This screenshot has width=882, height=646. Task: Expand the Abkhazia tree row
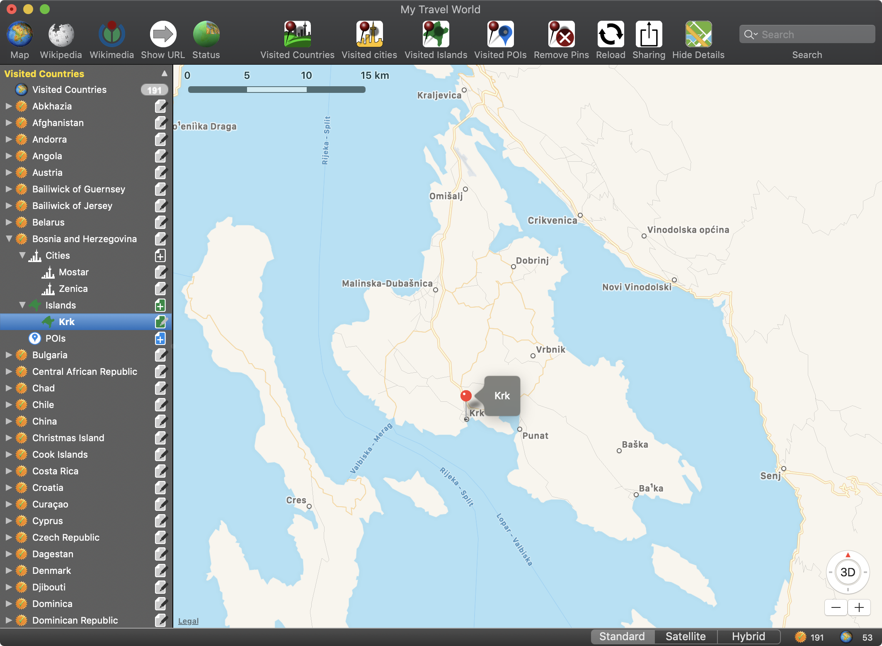point(9,106)
